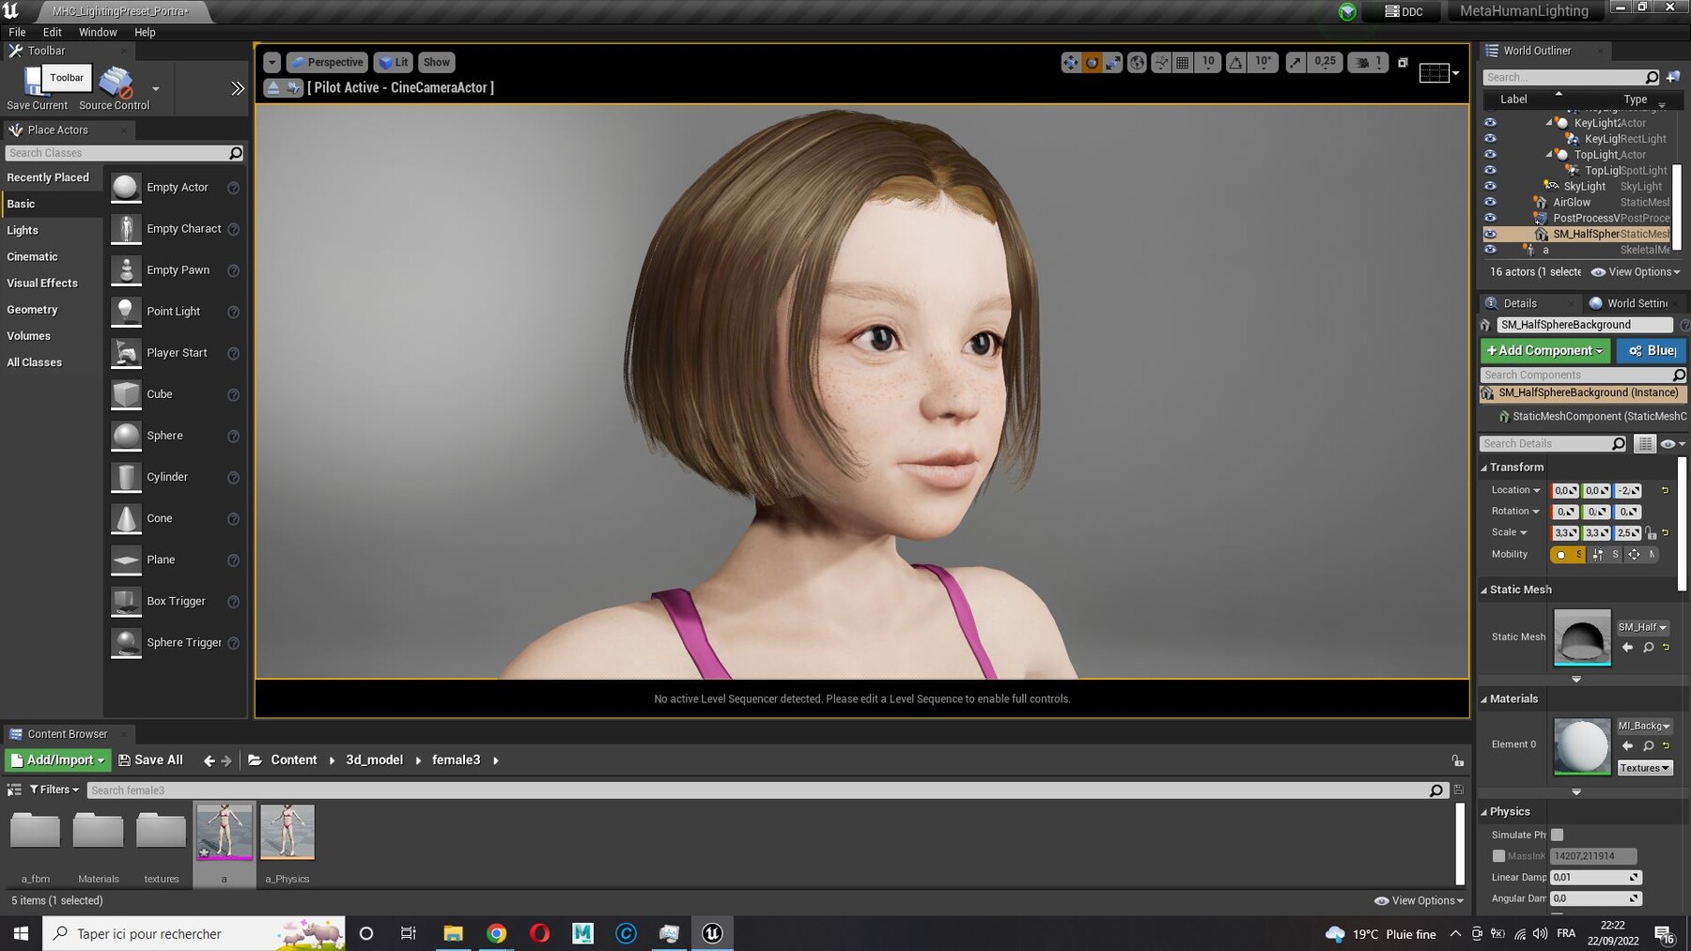This screenshot has width=1691, height=951.
Task: Select the a_Physics asset thumbnail
Action: pos(287,830)
